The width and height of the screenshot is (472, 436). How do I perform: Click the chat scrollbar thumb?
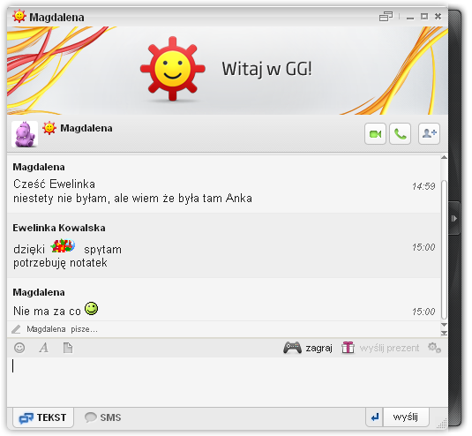click(x=444, y=249)
